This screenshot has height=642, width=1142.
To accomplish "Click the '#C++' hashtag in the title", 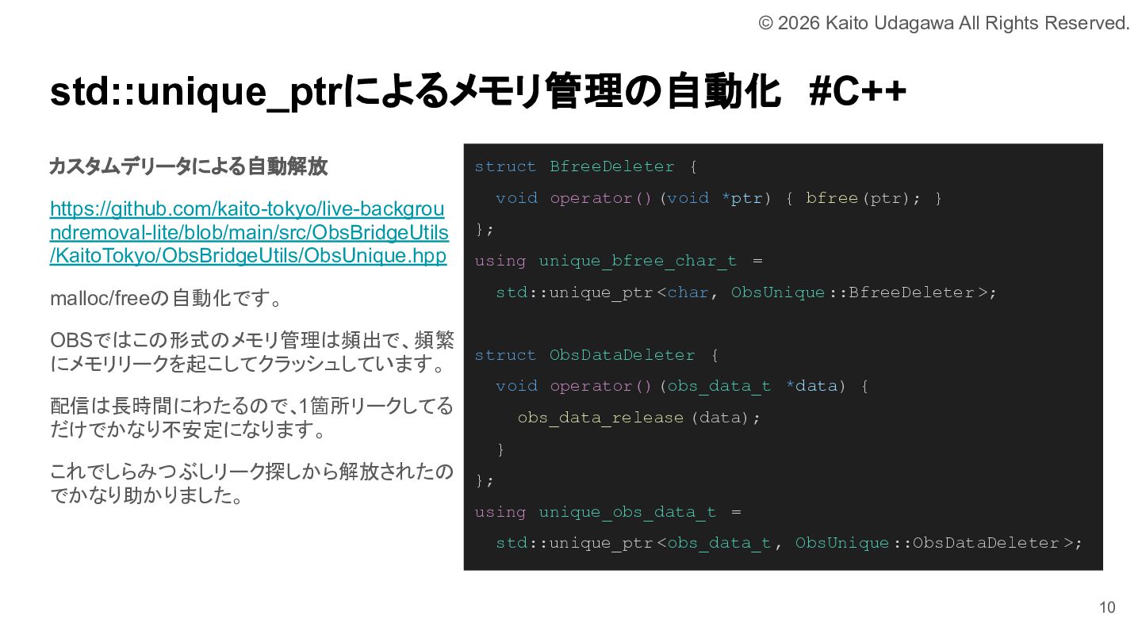I will coord(858,92).
